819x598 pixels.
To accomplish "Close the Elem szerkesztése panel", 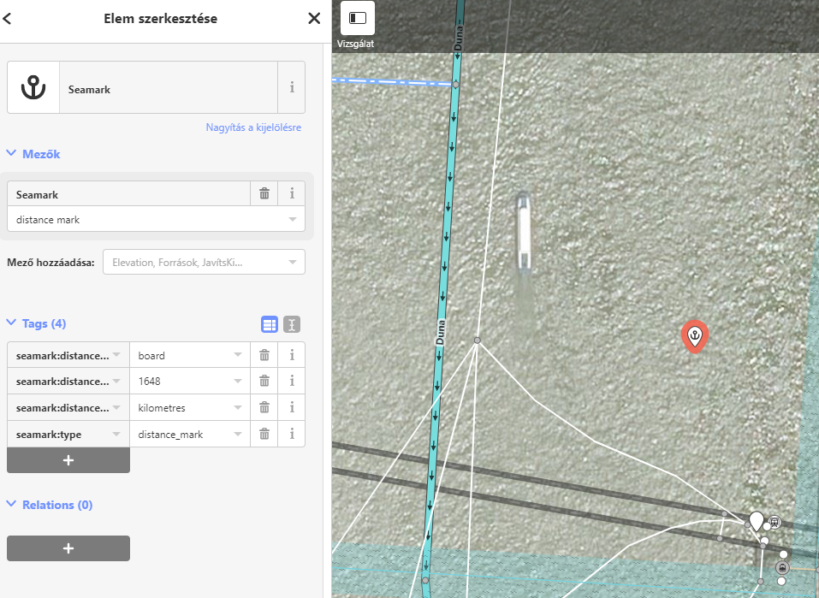I will tap(314, 19).
